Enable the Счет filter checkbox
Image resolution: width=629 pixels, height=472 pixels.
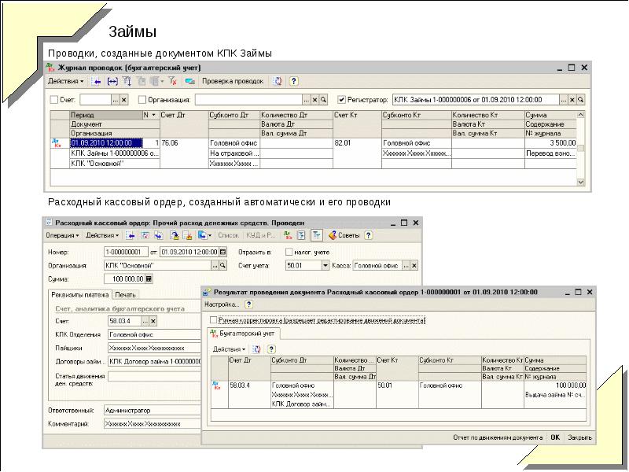(54, 101)
